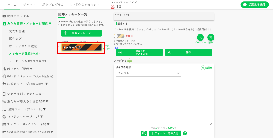The image size is (273, 138).
Task: Go to オーディエンス設定 submenu item
Action: click(x=23, y=46)
